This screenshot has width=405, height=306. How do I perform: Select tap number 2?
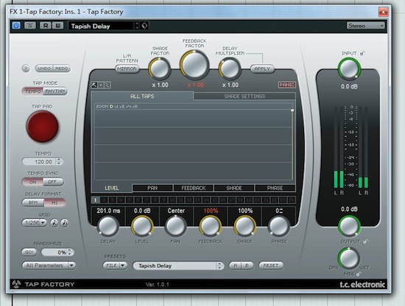coord(104,200)
